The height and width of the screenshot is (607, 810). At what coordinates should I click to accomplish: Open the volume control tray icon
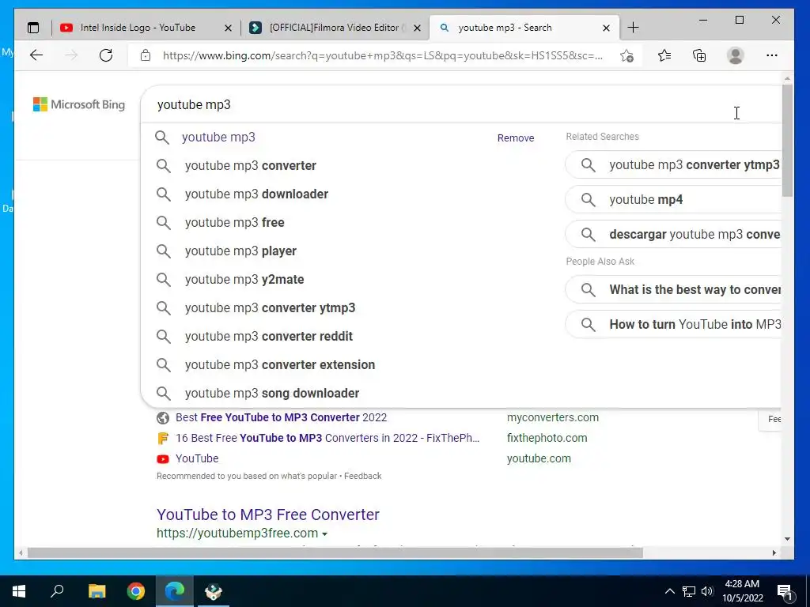coord(707,591)
